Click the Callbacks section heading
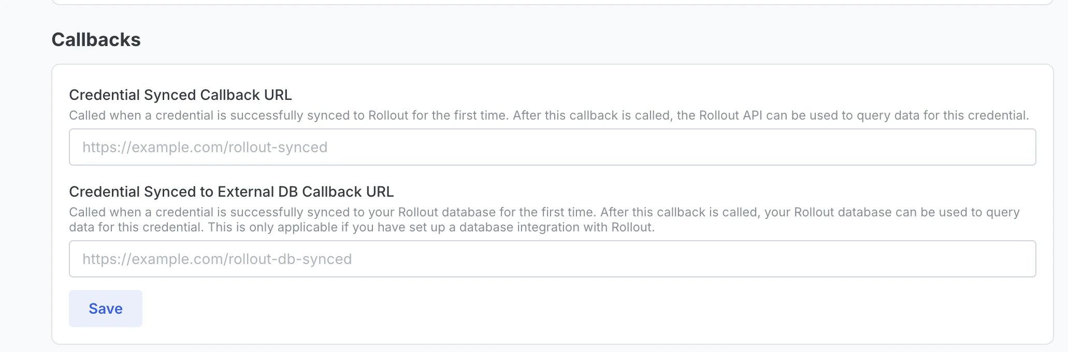 (96, 39)
